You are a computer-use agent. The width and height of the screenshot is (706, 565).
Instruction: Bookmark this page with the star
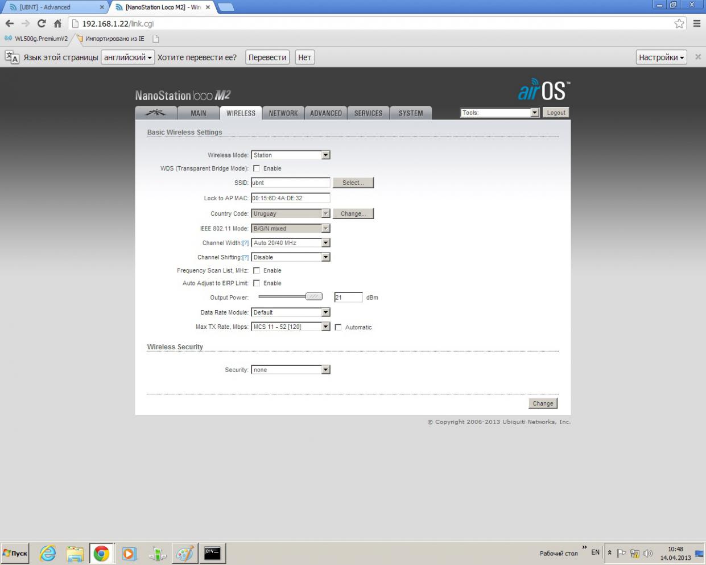click(679, 23)
